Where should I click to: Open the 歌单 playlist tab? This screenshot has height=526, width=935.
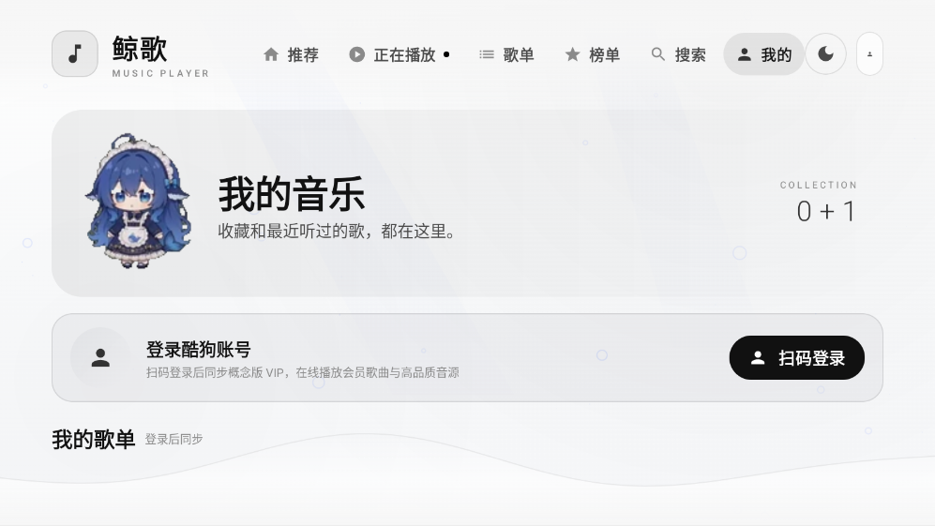click(506, 54)
